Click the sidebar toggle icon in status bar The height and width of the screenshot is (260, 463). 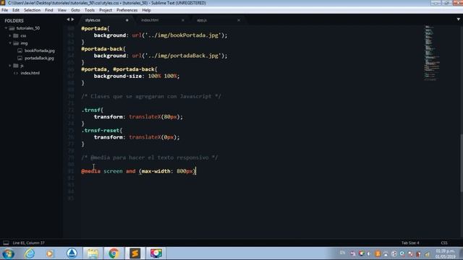pos(6,243)
